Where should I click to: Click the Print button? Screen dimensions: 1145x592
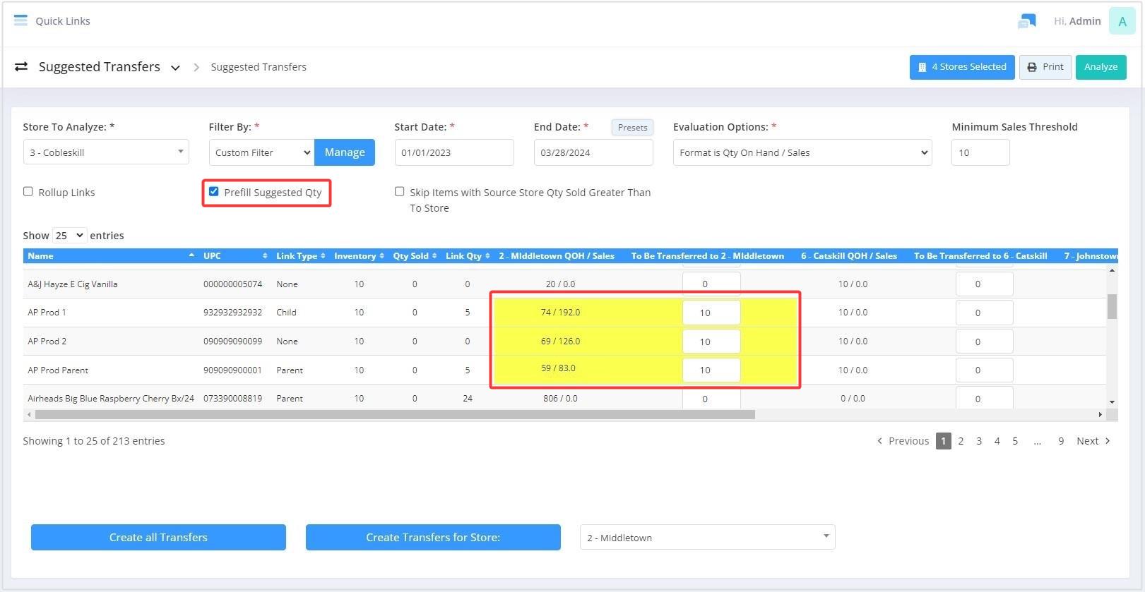click(1045, 67)
